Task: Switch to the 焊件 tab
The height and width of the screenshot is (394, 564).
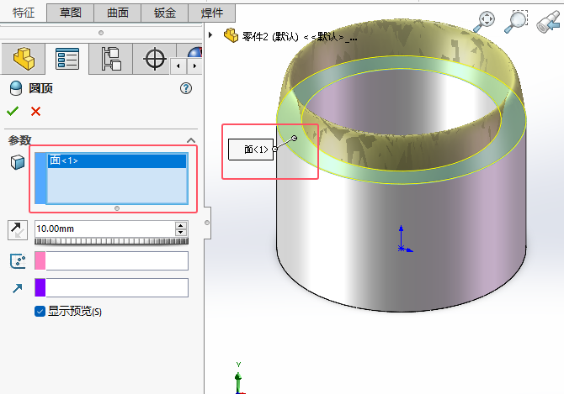Action: point(212,13)
